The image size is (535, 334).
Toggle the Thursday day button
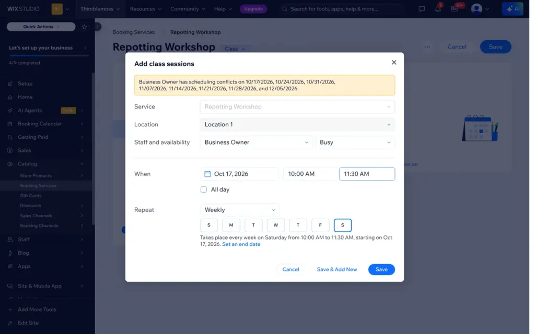[x=298, y=225]
